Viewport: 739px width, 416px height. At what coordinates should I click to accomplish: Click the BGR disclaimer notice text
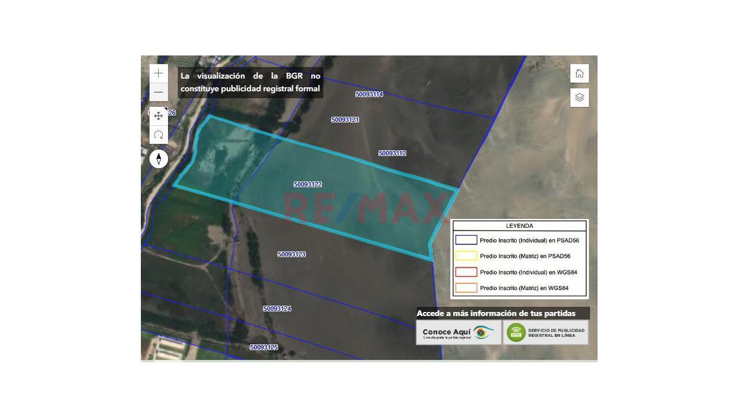[250, 82]
